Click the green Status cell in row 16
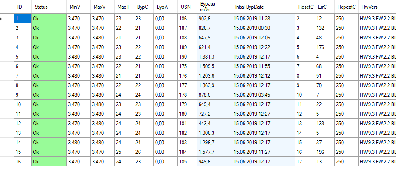 [x=49, y=162]
